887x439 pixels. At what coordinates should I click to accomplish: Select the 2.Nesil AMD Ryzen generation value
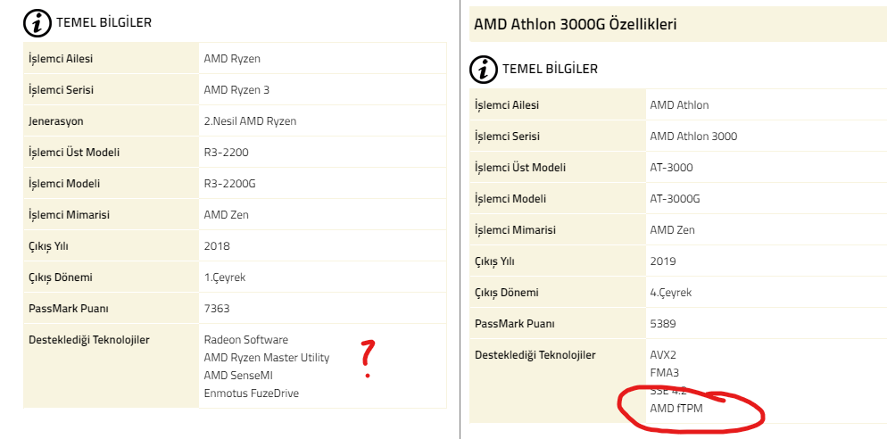point(250,121)
